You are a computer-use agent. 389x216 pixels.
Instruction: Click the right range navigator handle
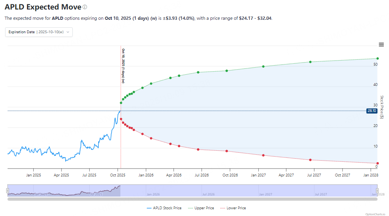377,191
